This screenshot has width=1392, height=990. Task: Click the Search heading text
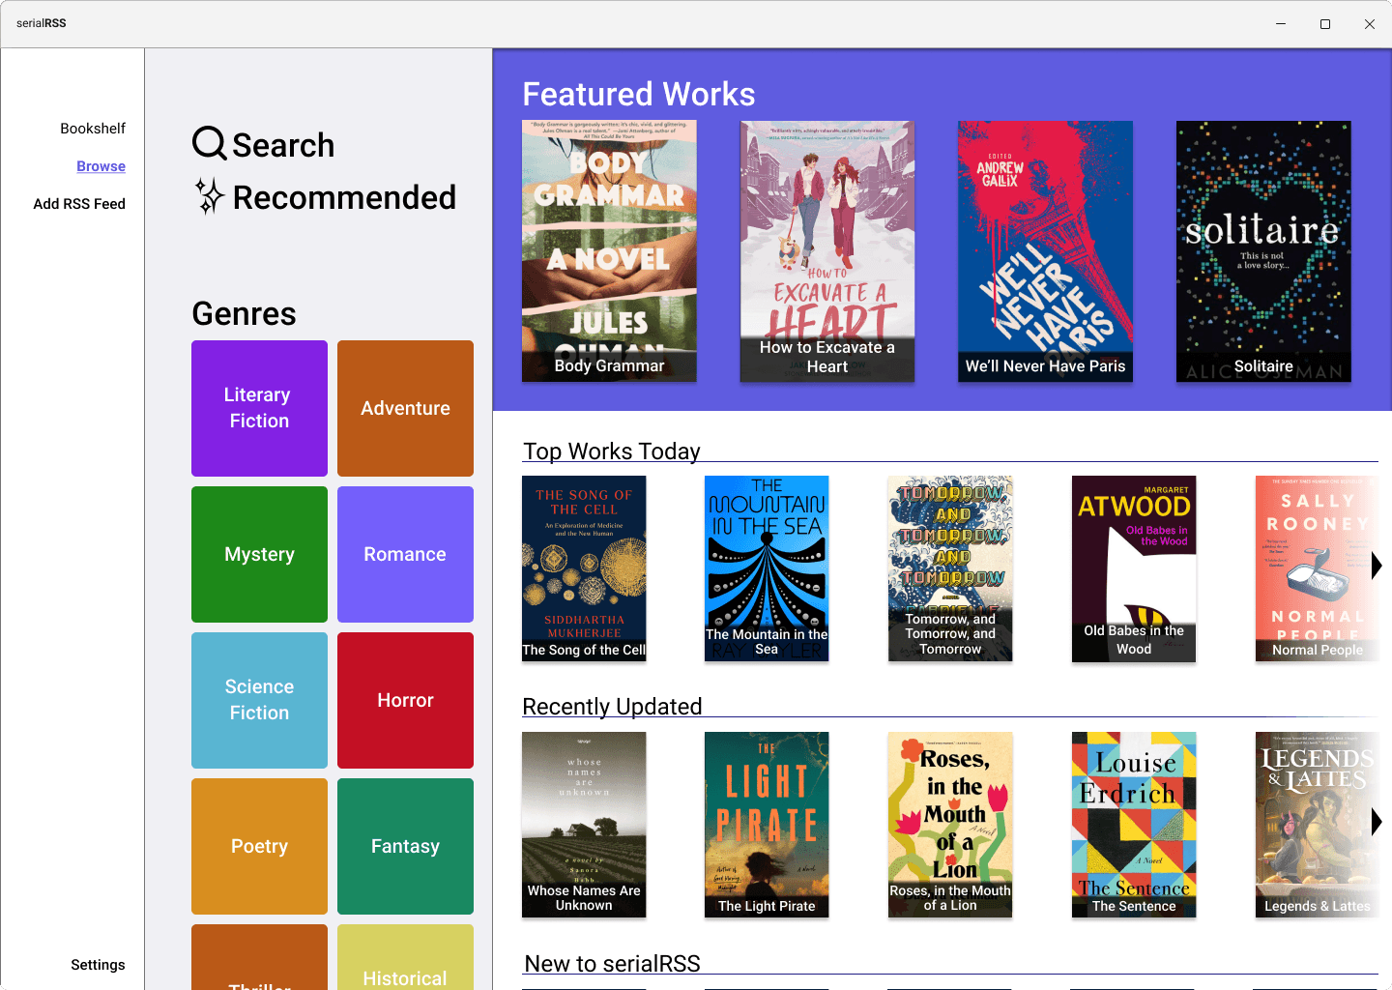point(283,145)
